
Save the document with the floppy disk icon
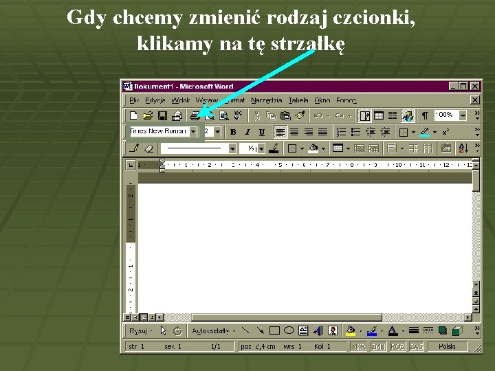[162, 116]
